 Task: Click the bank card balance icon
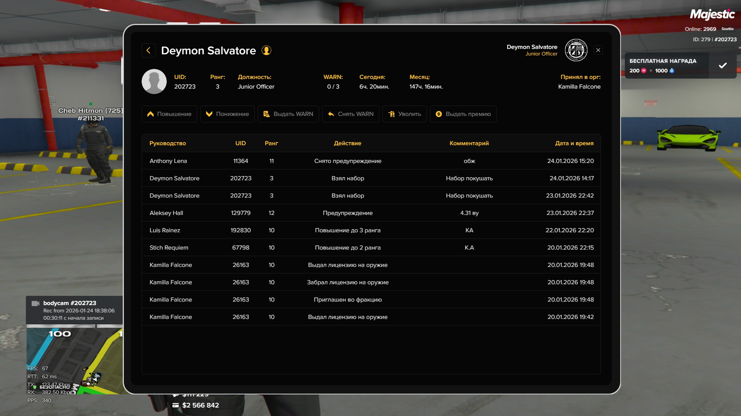click(x=176, y=405)
